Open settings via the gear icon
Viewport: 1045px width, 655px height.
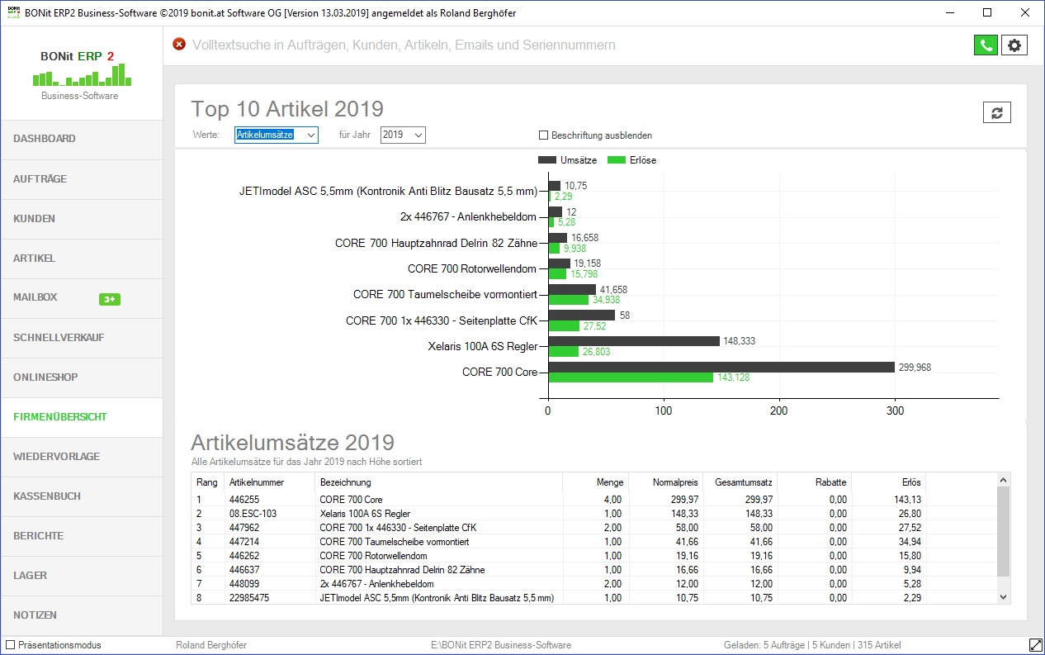[x=1014, y=45]
